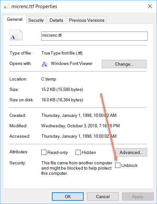
Task: Click the font file icon in title bar
Action: 6,6
